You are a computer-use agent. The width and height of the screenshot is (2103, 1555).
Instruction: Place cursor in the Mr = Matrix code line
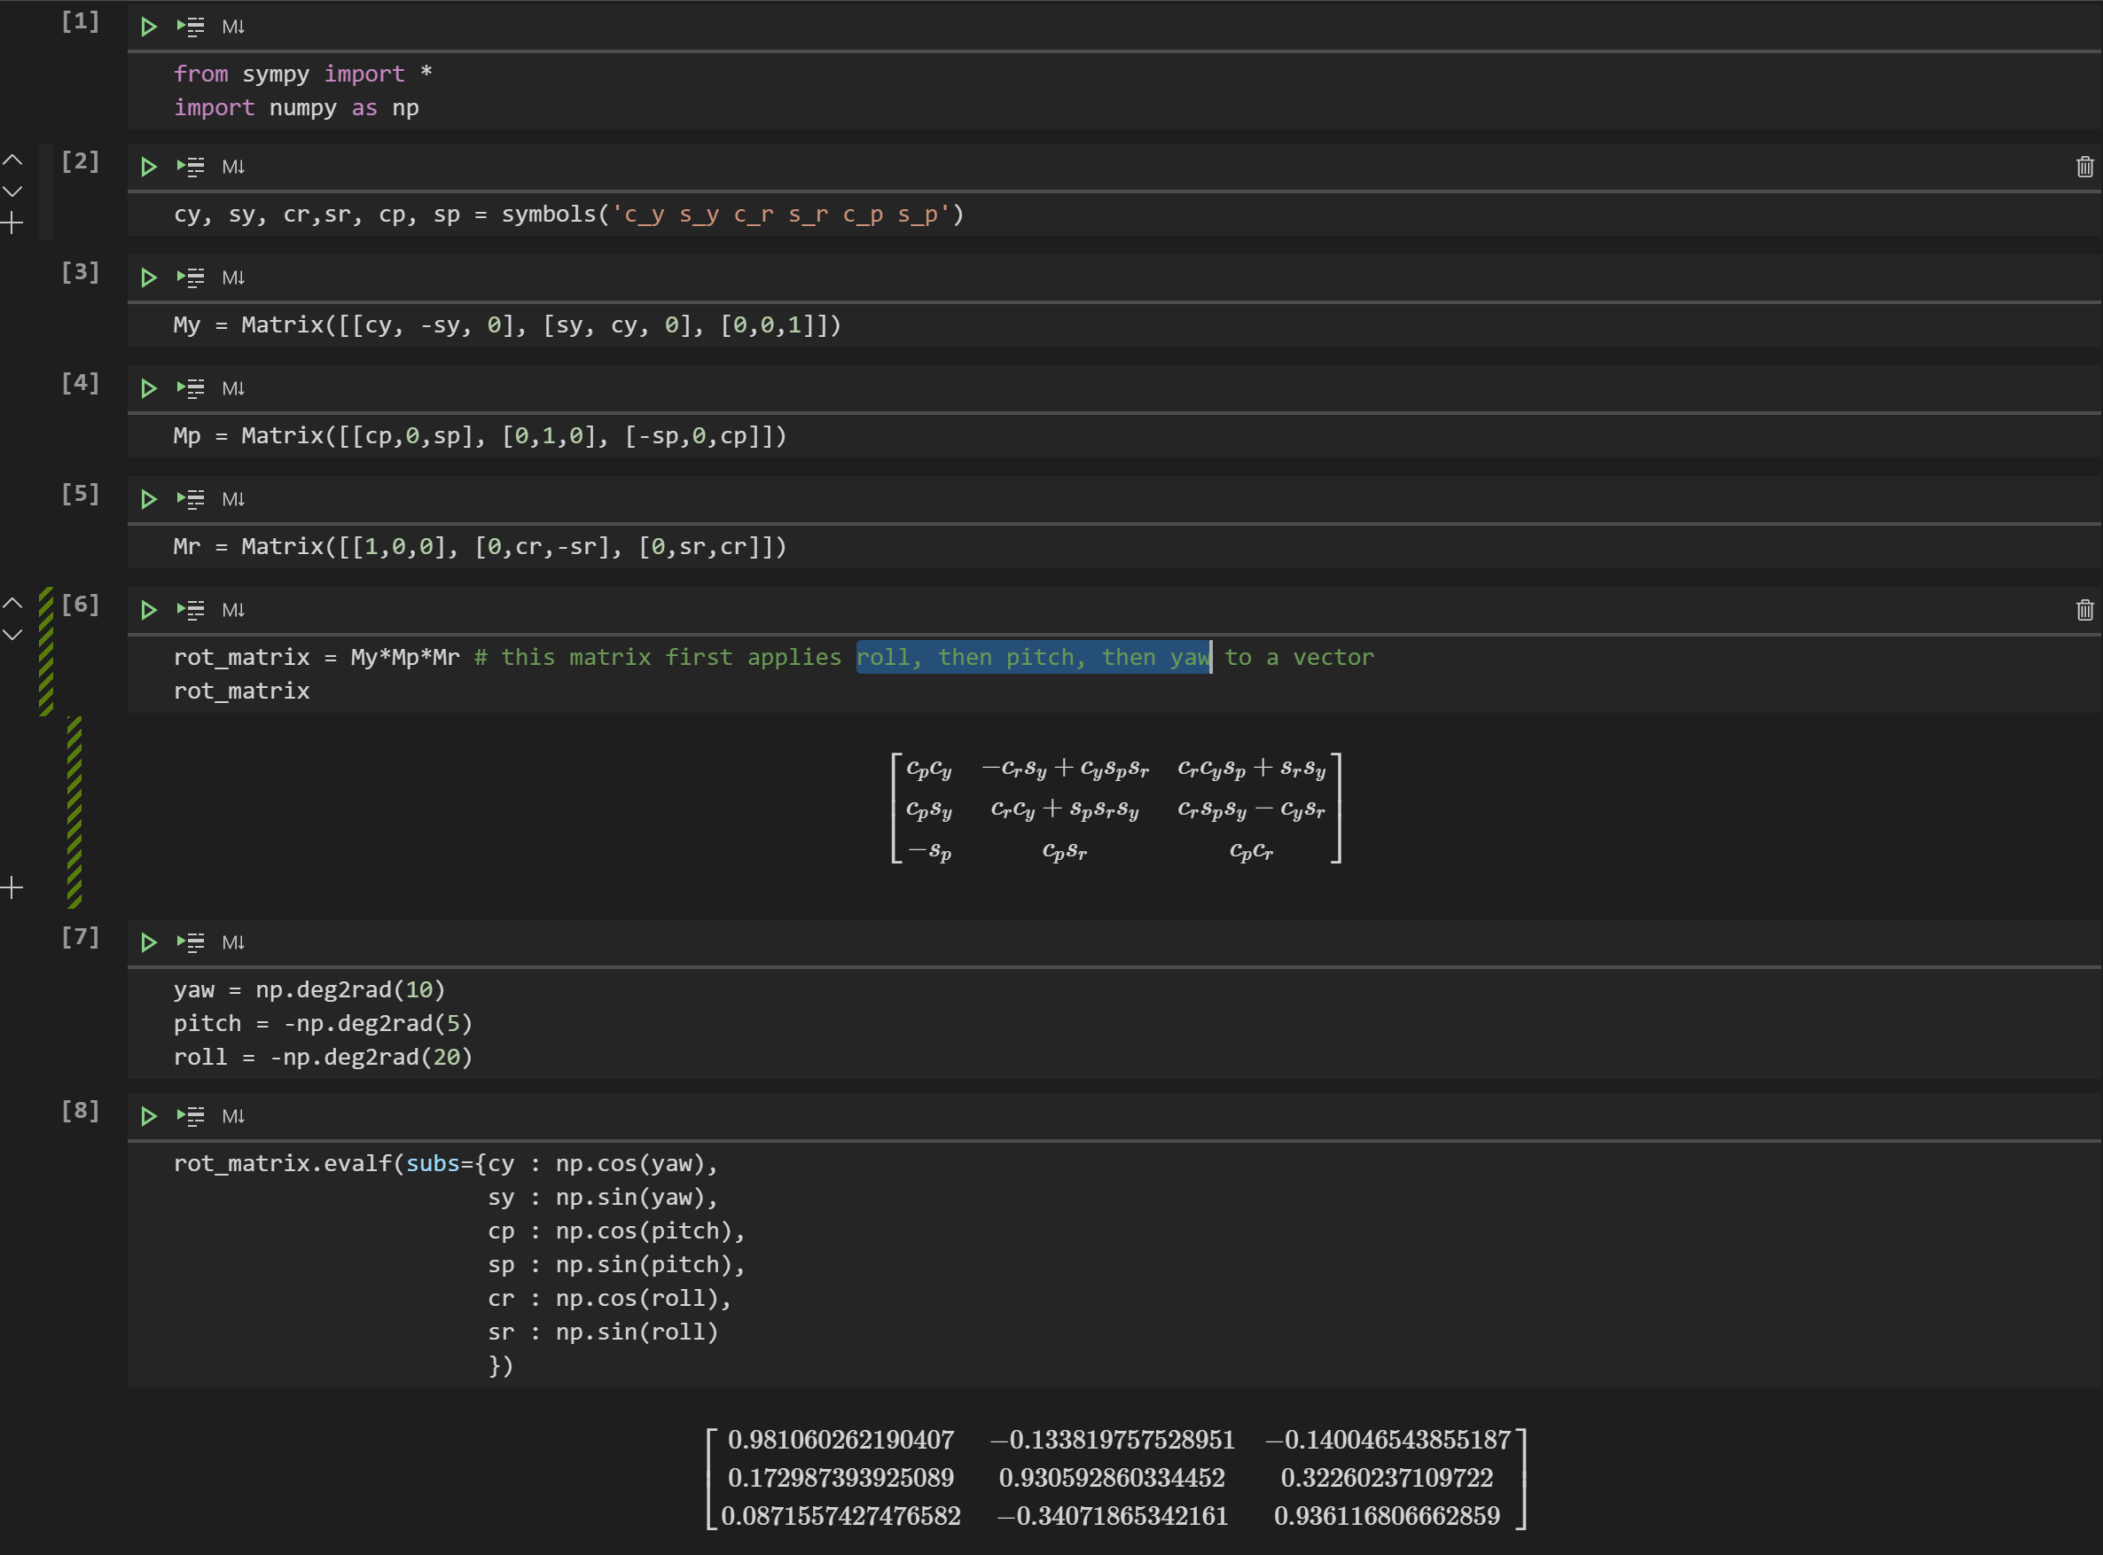coord(481,546)
